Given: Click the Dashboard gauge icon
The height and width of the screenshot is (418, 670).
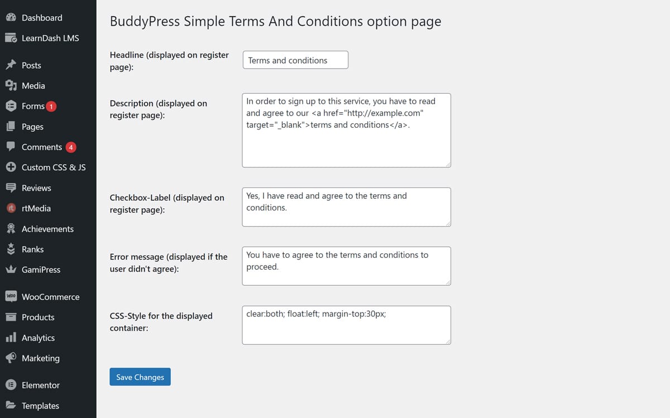Looking at the screenshot, I should coord(11,18).
